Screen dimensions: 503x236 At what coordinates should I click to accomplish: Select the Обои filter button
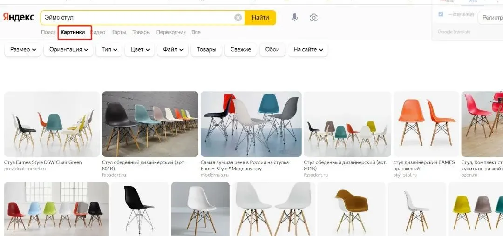(272, 50)
